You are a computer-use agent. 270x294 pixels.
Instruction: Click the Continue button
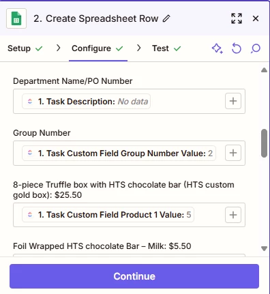coord(134,276)
